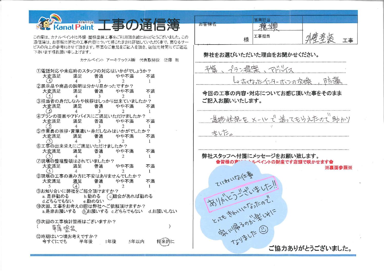This screenshot has width=384, height=271.
Task: Choose '5年以内' as the timing answer
Action: click(x=136, y=242)
